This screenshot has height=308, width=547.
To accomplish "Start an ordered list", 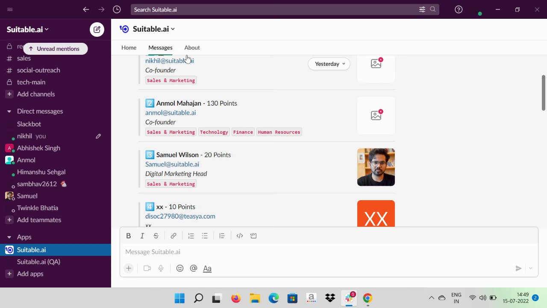I will pyautogui.click(x=191, y=236).
